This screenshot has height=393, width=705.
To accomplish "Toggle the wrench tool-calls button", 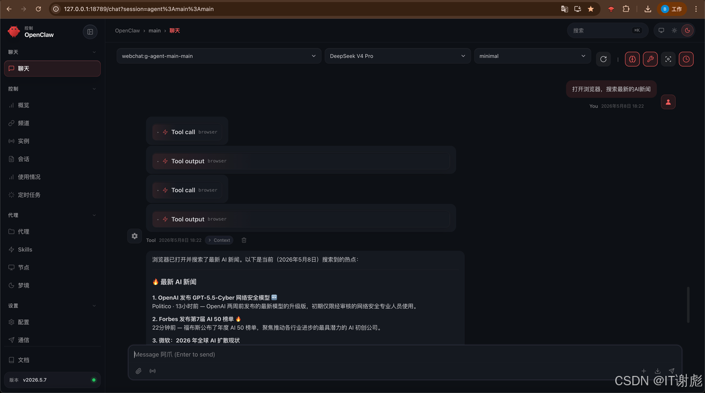I will [x=650, y=59].
